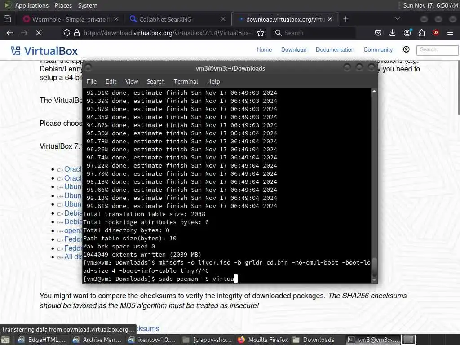Close the Wormhole tab
The height and width of the screenshot is (345, 460).
coord(116,19)
